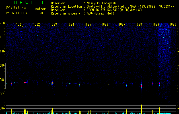Click frequency axis label 1.0
Screen dimensions: 179x114
(x=2, y=51)
